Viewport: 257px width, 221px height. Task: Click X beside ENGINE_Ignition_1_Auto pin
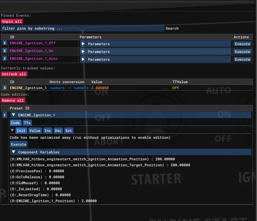4,59
